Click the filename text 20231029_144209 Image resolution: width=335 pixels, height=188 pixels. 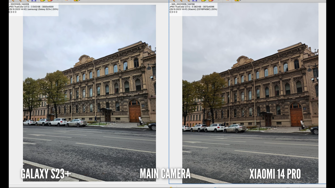[20, 4]
